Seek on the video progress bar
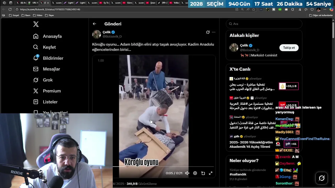Screen dimensions: 335x188 coord(163,167)
